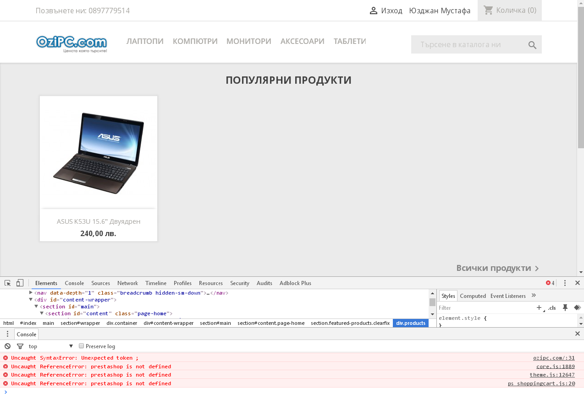
Task: Toggle the .cls element classes button
Action: click(552, 308)
